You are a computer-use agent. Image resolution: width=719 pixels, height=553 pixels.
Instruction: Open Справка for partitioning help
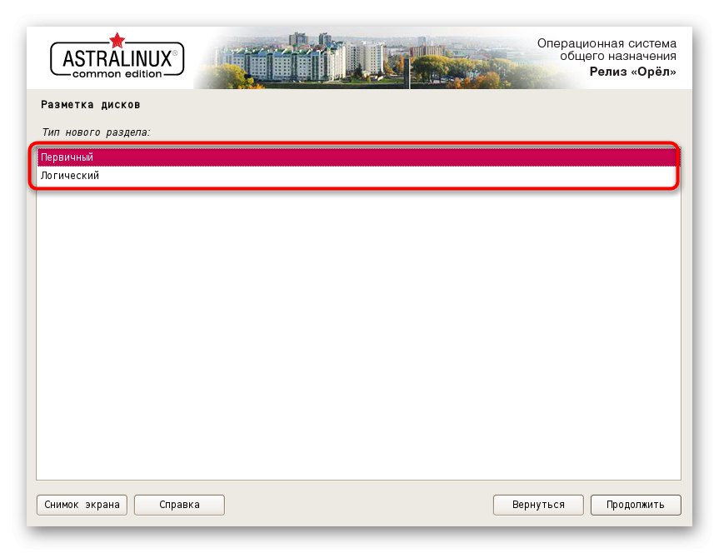click(178, 504)
